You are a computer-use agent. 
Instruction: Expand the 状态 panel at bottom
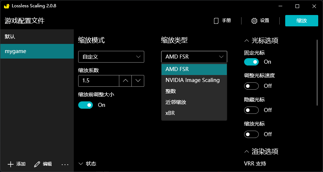(81, 164)
